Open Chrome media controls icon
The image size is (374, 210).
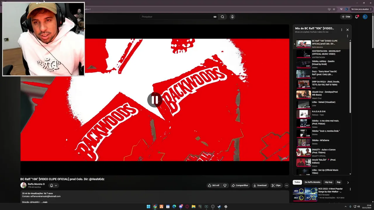[x=341, y=9]
